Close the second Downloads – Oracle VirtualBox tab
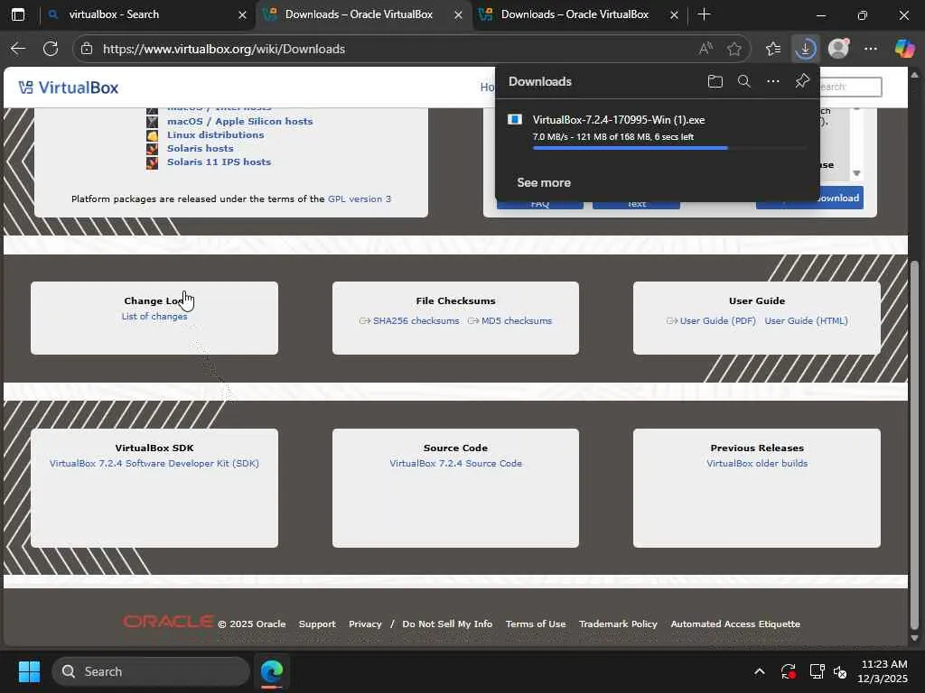This screenshot has height=693, width=925. pyautogui.click(x=674, y=14)
